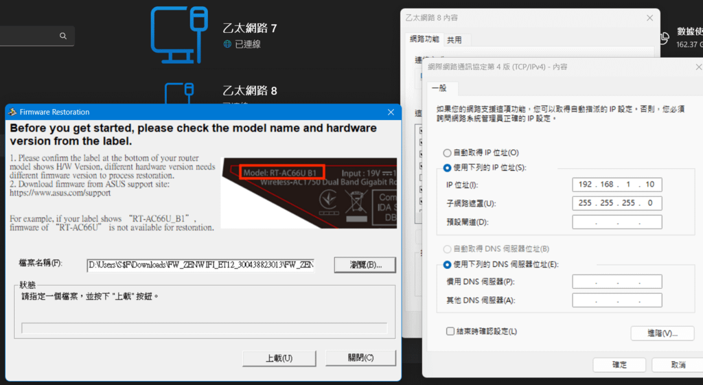
Task: Click the 已連線 globe status icon
Action: (227, 44)
